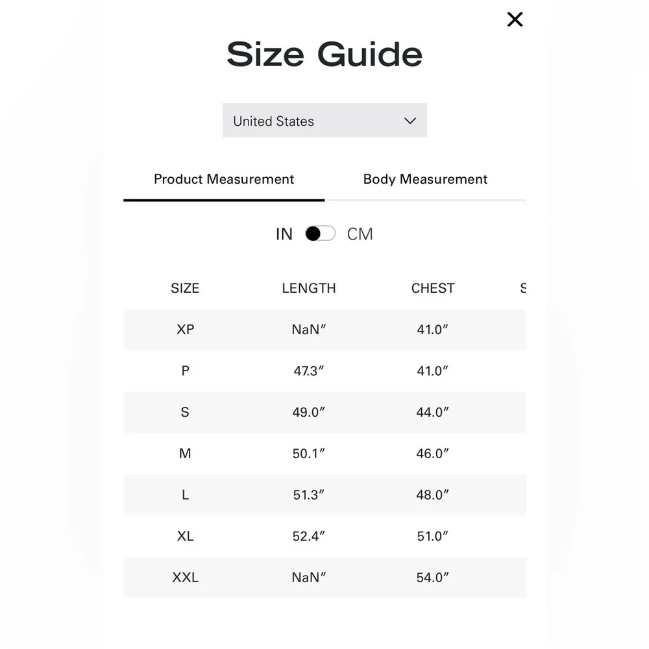The width and height of the screenshot is (649, 649).
Task: Select the XL size row
Action: [x=185, y=536]
